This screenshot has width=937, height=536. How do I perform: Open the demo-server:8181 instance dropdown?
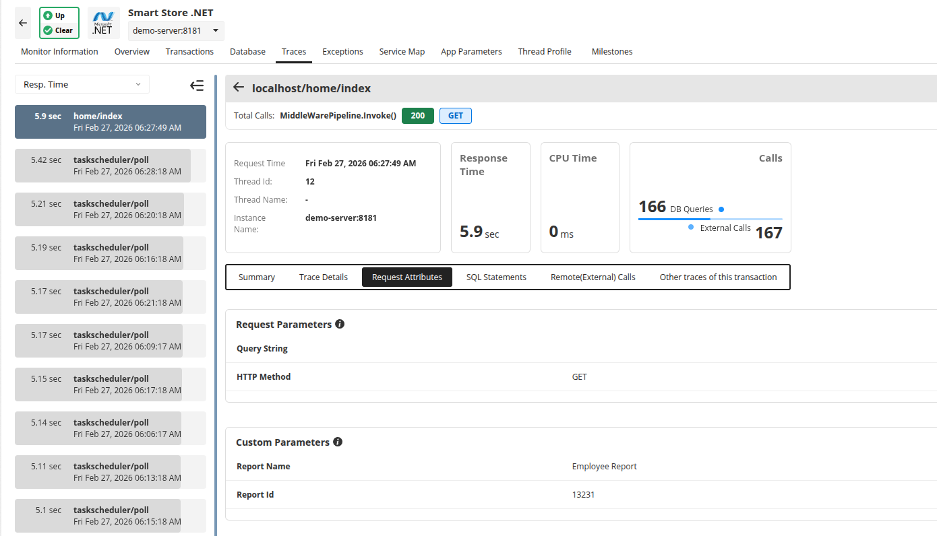tap(176, 30)
